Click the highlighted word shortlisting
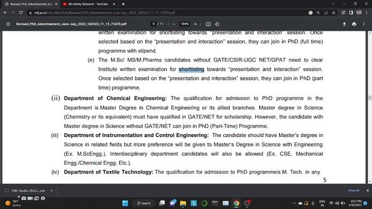 [x=191, y=69]
